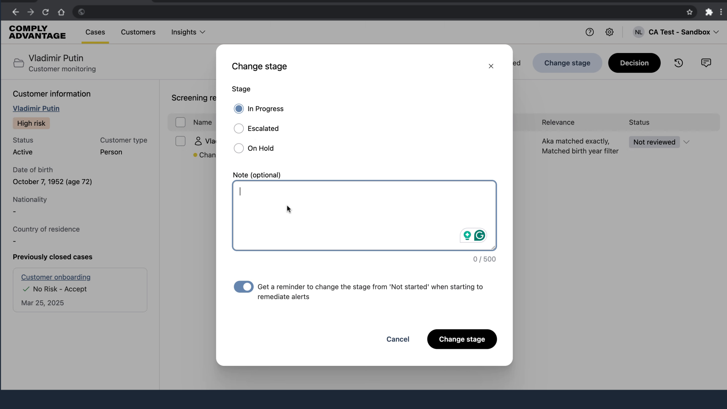Open the case comments icon

coord(706,63)
